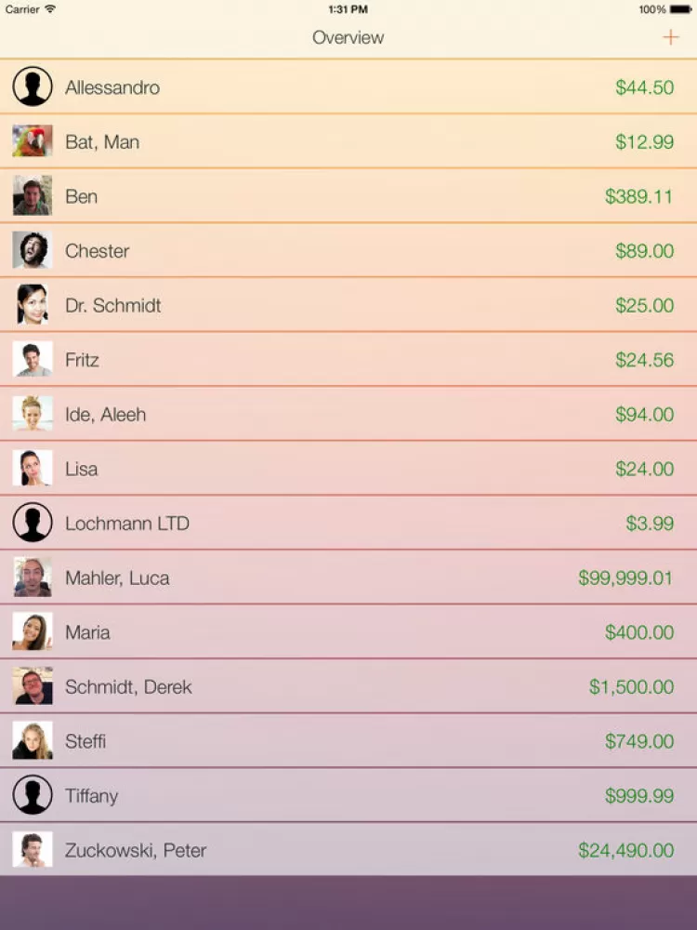Click Dr. Schmidt's profile photo
The width and height of the screenshot is (697, 930).
click(33, 305)
